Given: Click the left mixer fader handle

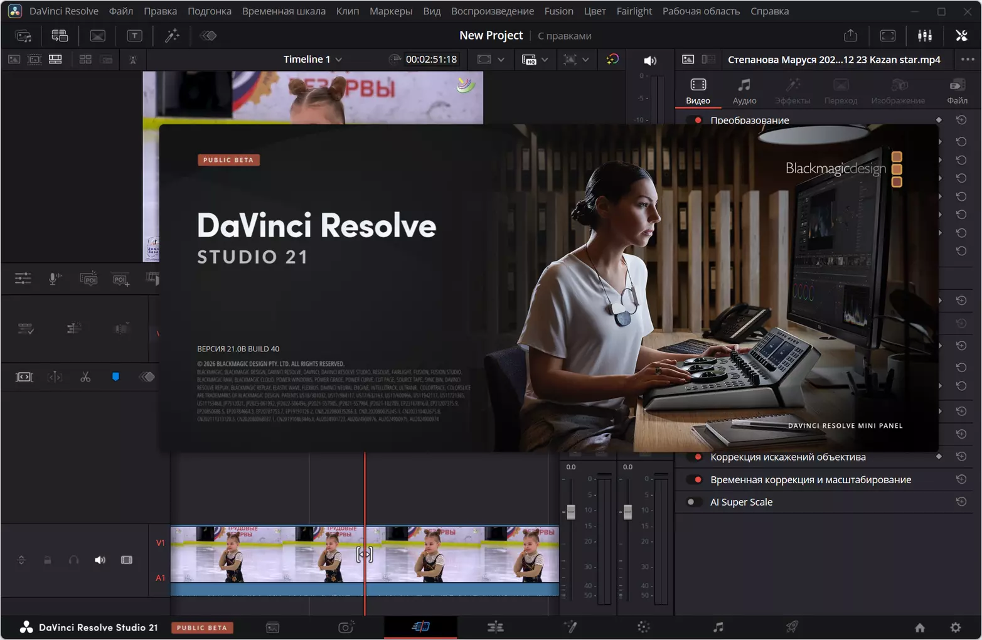Looking at the screenshot, I should (571, 512).
